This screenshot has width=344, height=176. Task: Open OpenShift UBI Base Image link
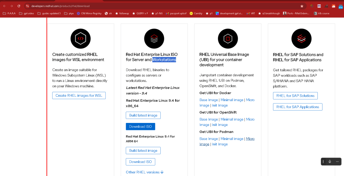[208, 120]
